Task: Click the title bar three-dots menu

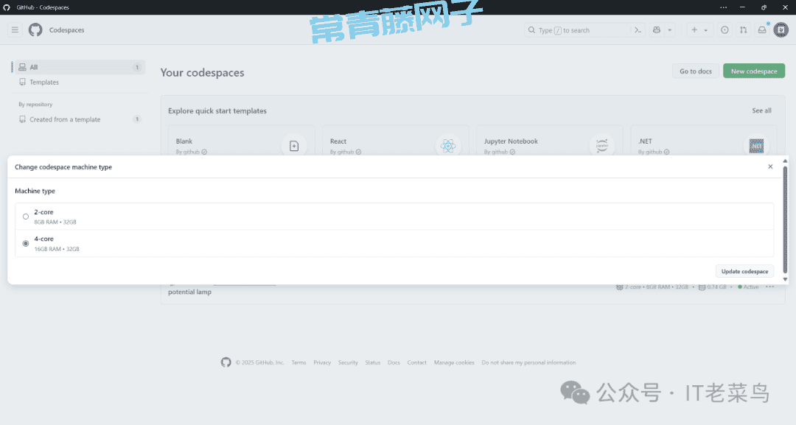Action: click(x=724, y=7)
